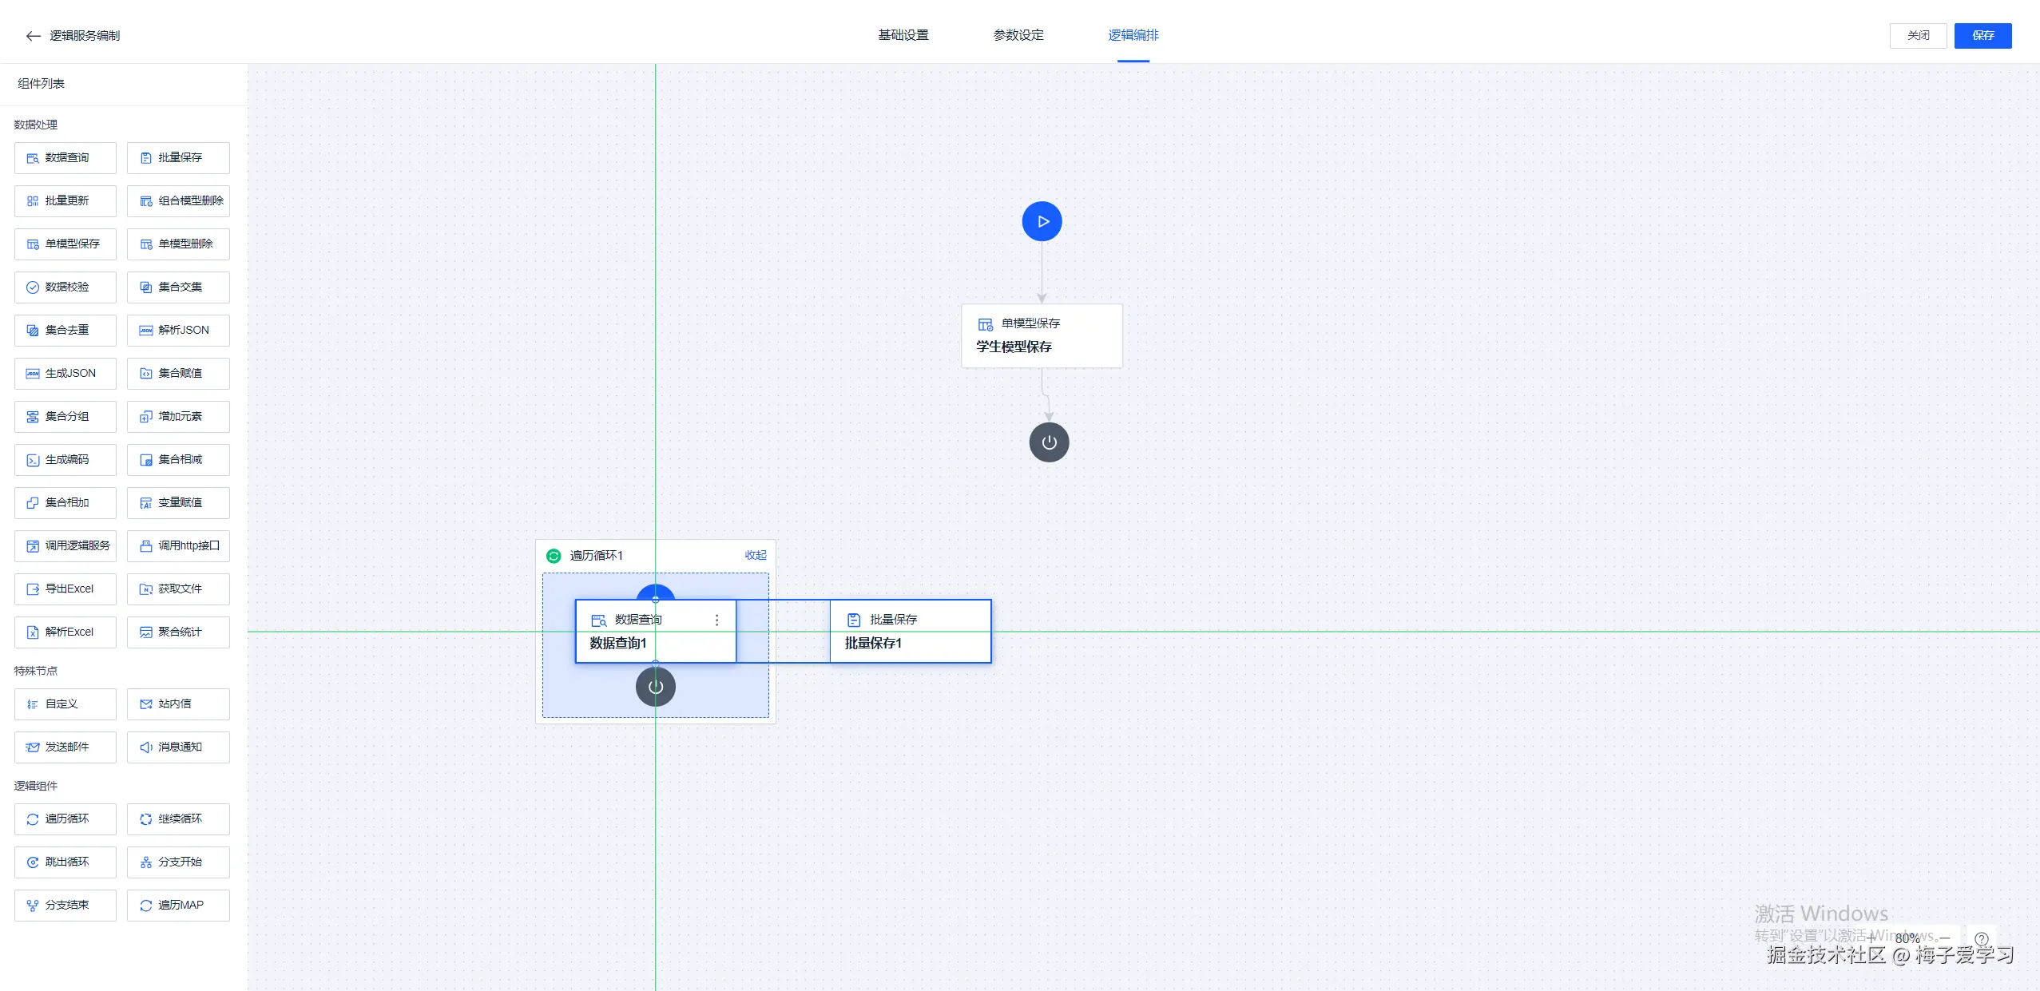Click the zoom in plus button
The image size is (2040, 991).
(x=1871, y=938)
